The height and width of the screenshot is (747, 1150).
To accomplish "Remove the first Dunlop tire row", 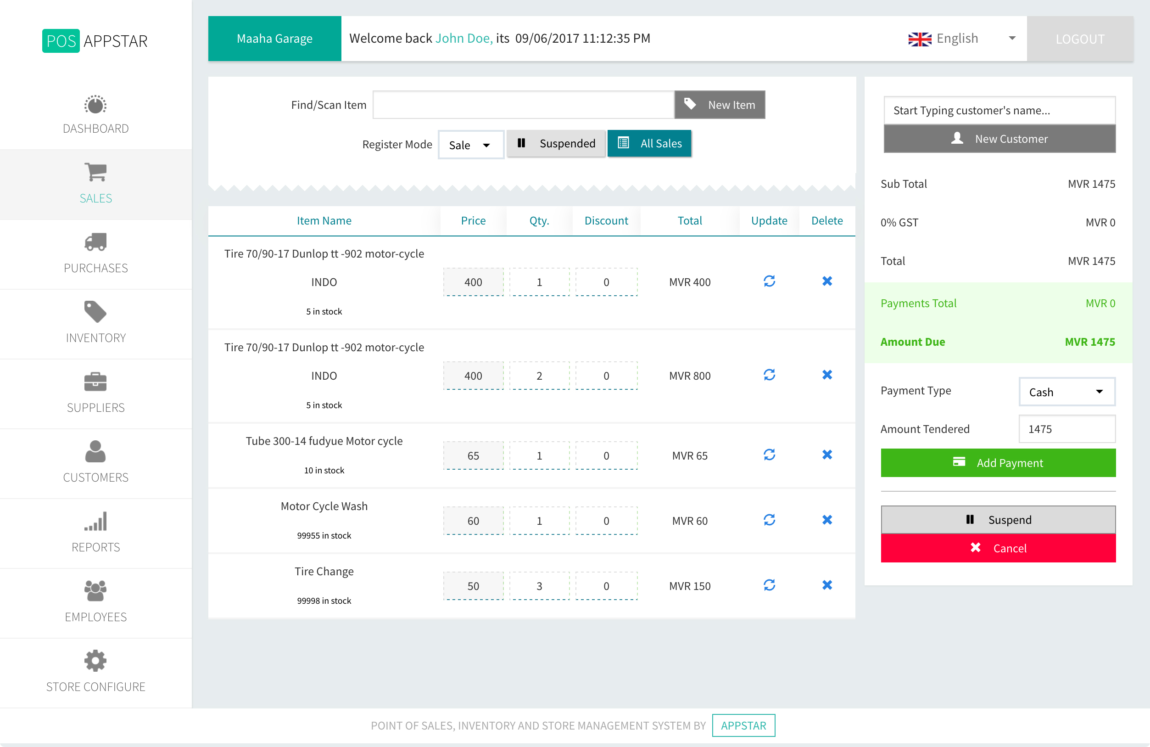I will click(x=827, y=281).
